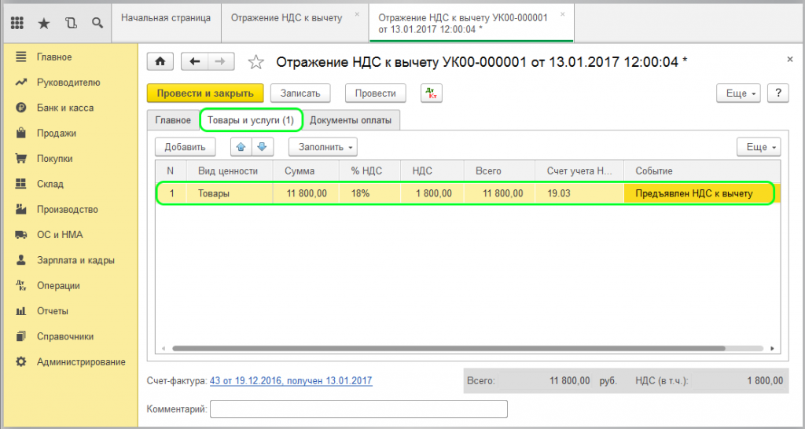Click the N column header
Viewport: 805px width, 429px height.
tap(171, 170)
